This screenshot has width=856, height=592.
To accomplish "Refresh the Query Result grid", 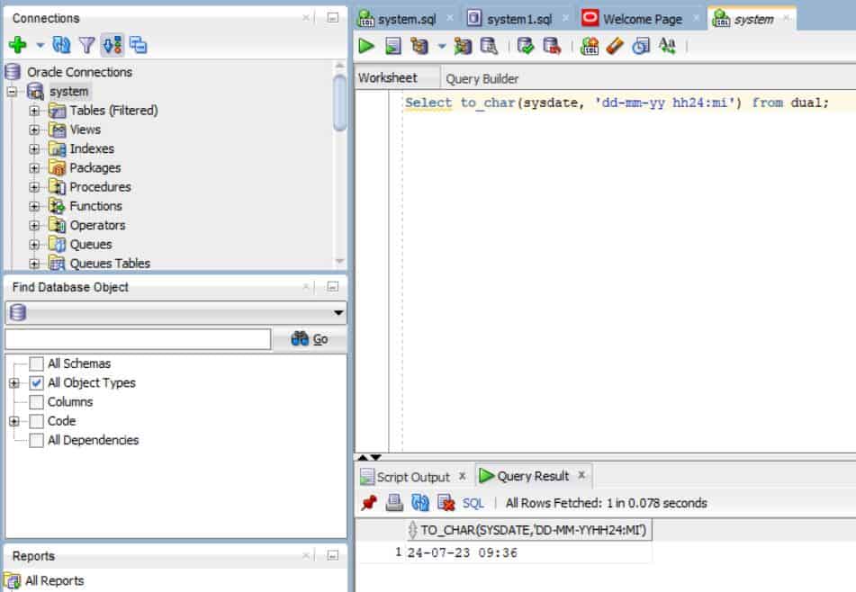I will [419, 503].
